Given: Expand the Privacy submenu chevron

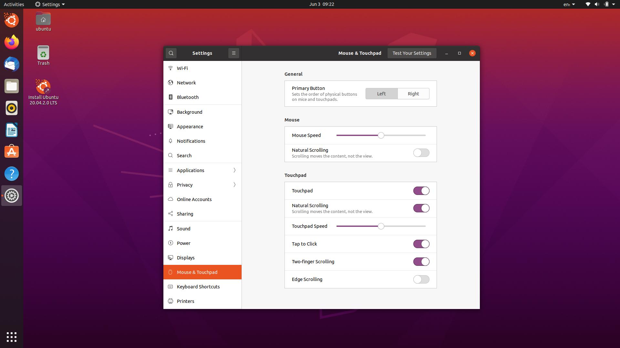Looking at the screenshot, I should click(234, 185).
